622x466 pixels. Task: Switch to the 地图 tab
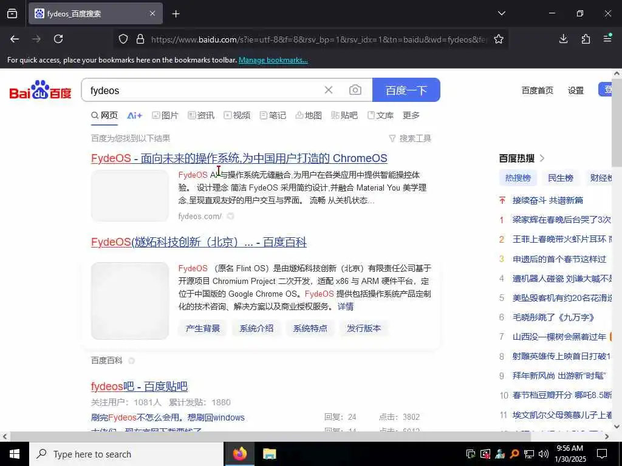click(308, 115)
